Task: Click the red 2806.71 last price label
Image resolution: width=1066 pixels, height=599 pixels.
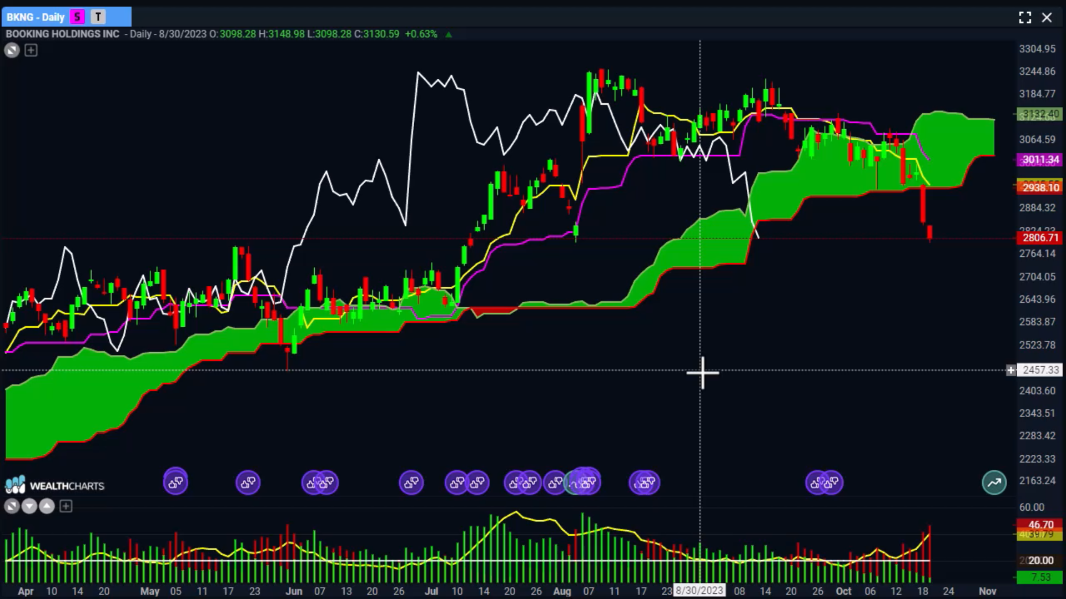Action: point(1040,238)
